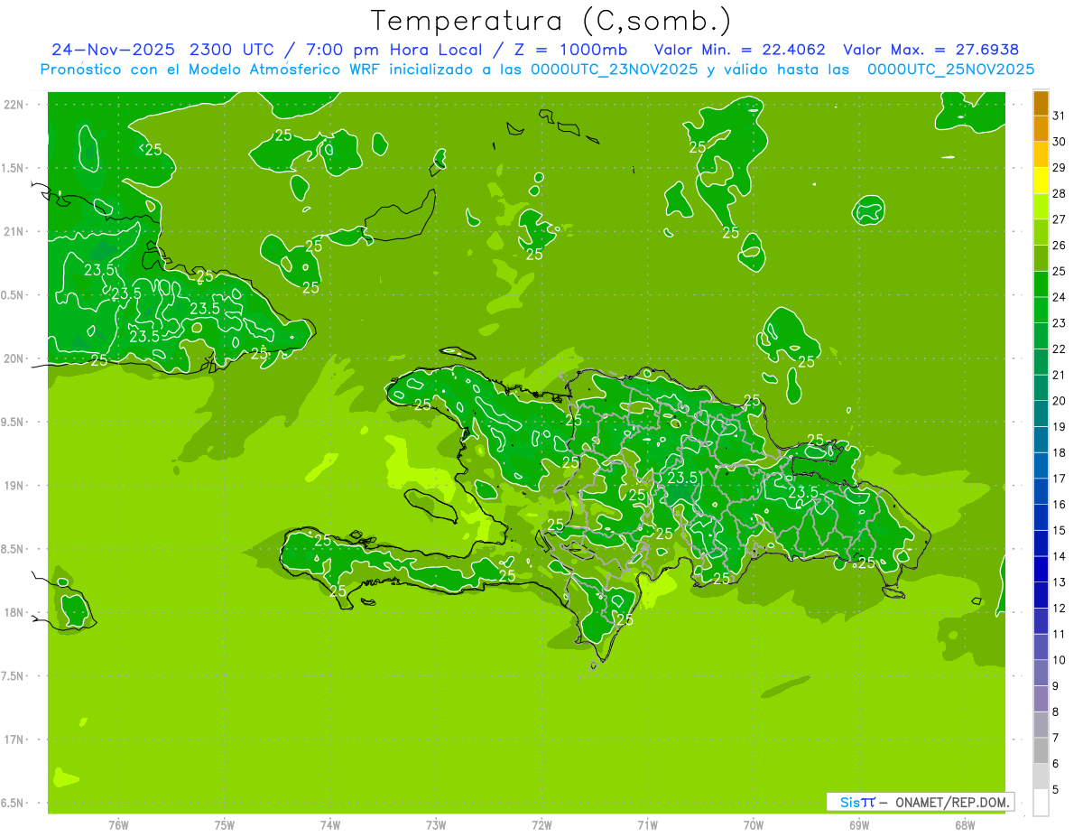Click the legend value "28"
1083x837 pixels.
click(x=1060, y=193)
